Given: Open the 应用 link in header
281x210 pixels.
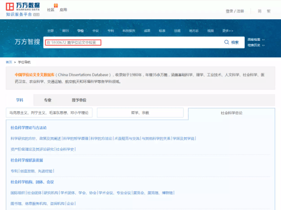Looking at the screenshot, I should (63, 10).
